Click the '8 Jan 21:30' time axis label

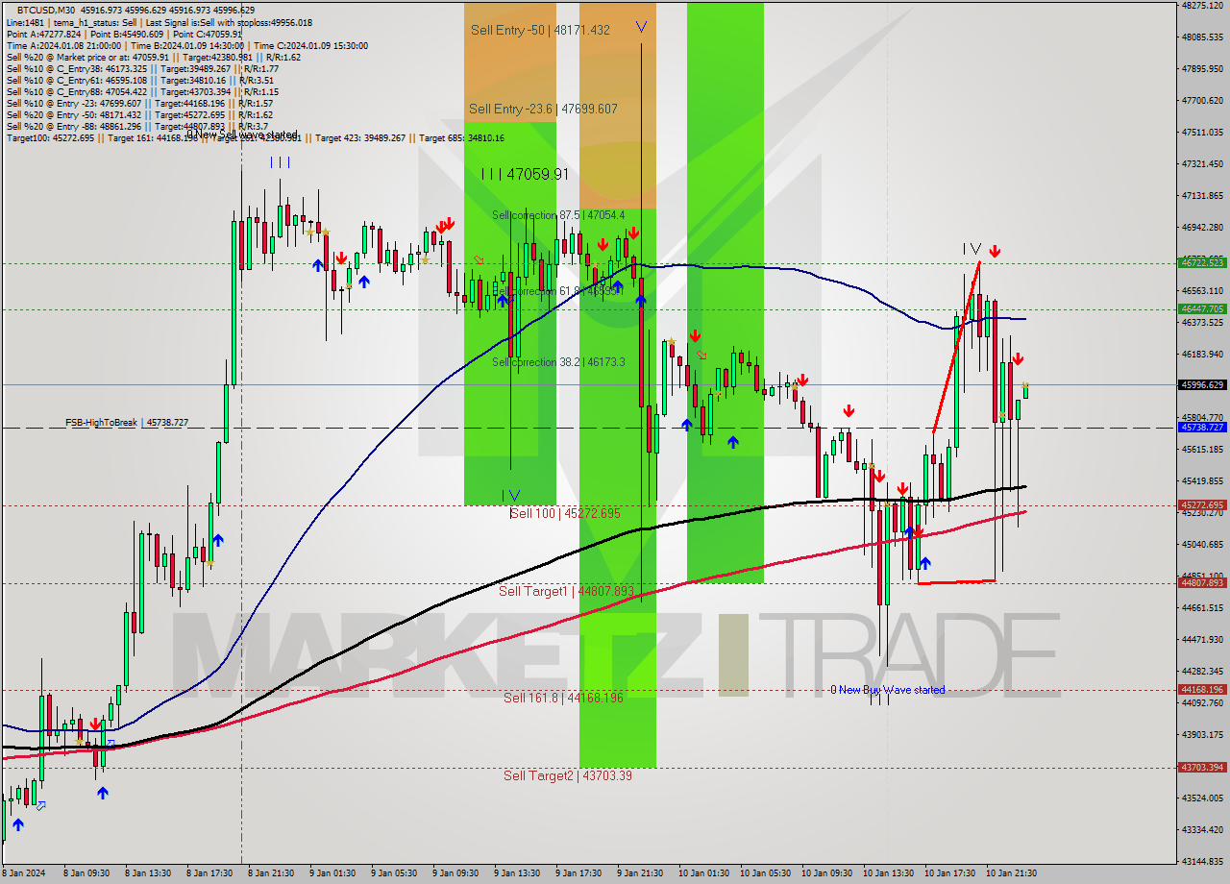pos(273,873)
